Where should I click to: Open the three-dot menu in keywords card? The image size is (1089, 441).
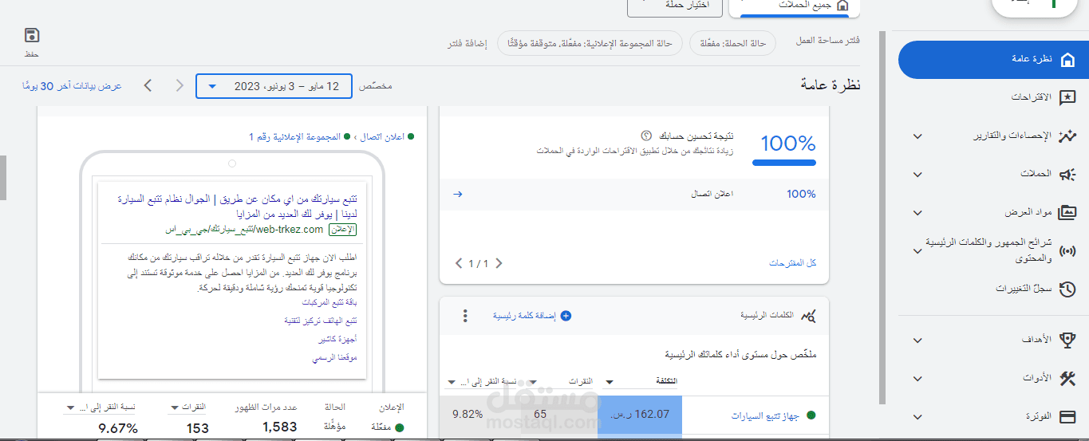pos(466,316)
